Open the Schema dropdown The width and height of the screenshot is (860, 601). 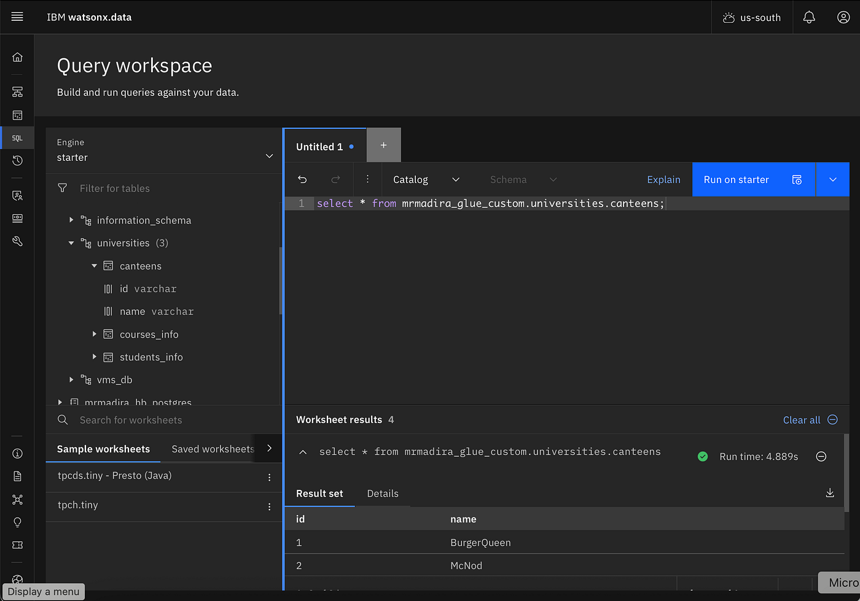coord(523,179)
